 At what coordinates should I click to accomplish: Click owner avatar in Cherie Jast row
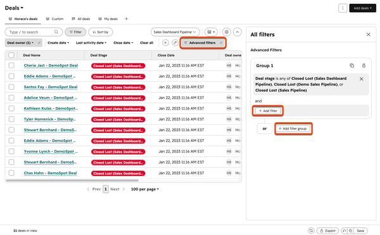229,65
